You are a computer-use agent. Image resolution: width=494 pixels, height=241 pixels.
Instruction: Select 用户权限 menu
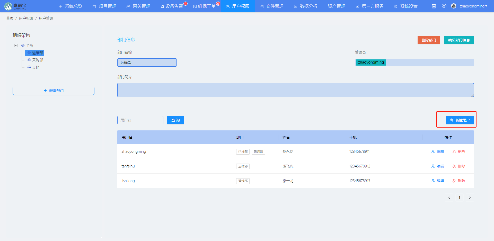[x=238, y=6]
